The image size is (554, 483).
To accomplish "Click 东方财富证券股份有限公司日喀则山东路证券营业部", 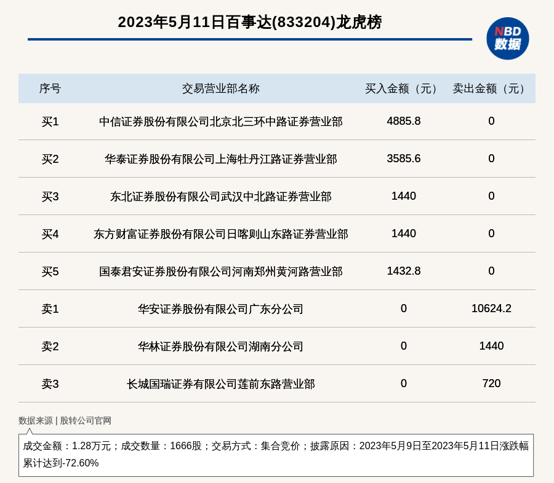I will coord(221,234).
